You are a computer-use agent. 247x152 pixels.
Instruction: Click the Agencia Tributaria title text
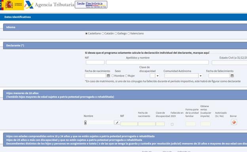(x=55, y=5)
